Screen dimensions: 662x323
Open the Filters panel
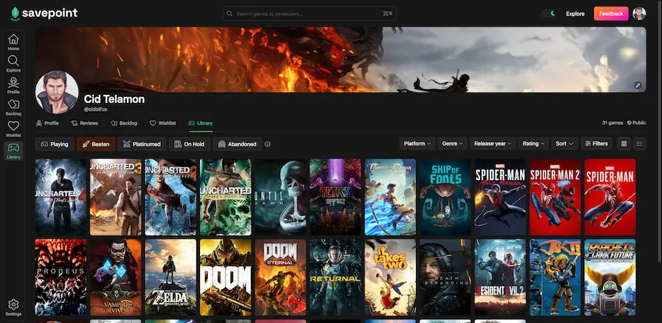click(x=596, y=144)
